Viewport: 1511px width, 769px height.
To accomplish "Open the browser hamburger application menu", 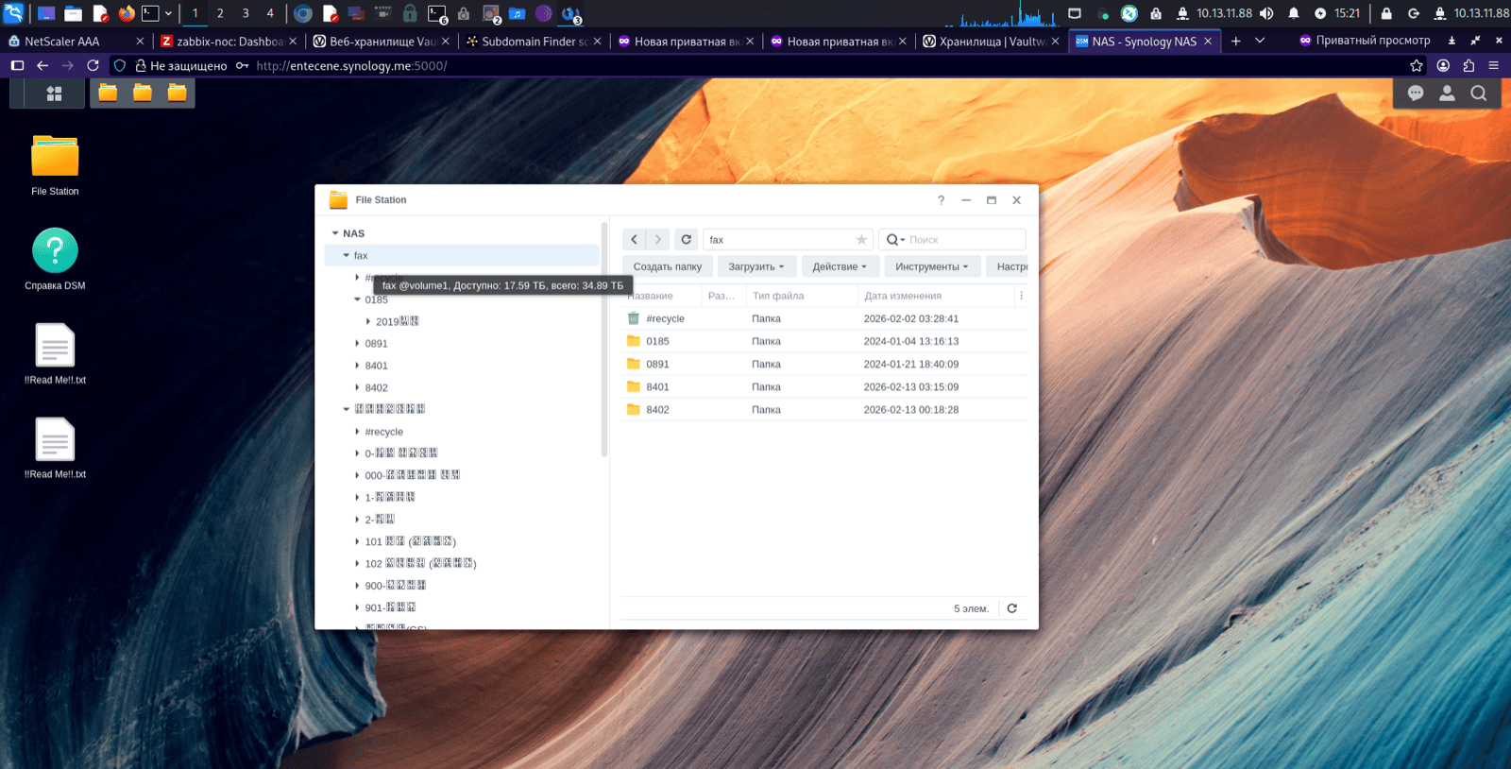I will click(1494, 65).
